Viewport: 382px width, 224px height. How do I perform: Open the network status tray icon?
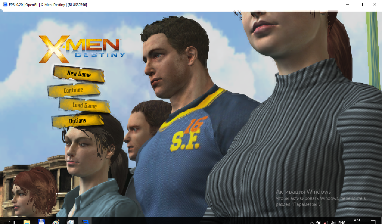[326, 223]
